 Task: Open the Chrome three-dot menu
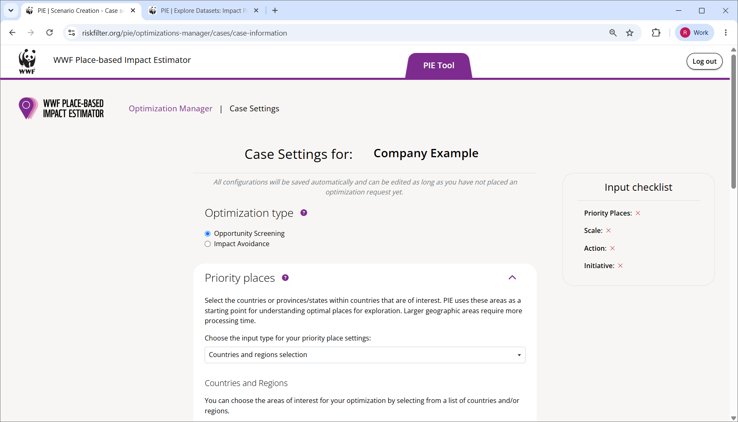(x=726, y=33)
